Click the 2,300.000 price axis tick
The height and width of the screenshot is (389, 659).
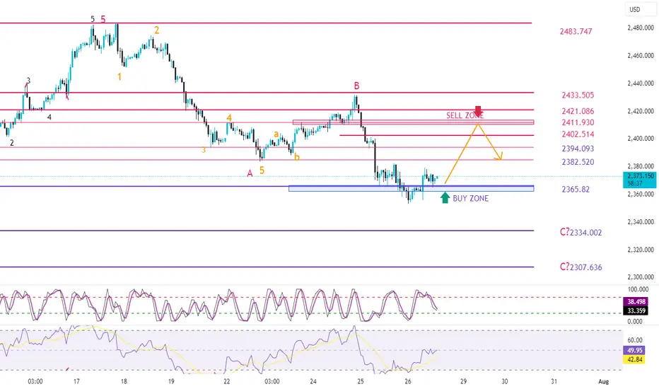(x=641, y=277)
